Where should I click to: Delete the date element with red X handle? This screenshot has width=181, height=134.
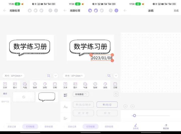point(91,55)
